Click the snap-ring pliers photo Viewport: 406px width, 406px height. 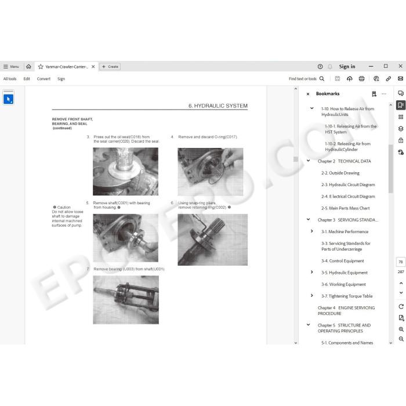(213, 240)
